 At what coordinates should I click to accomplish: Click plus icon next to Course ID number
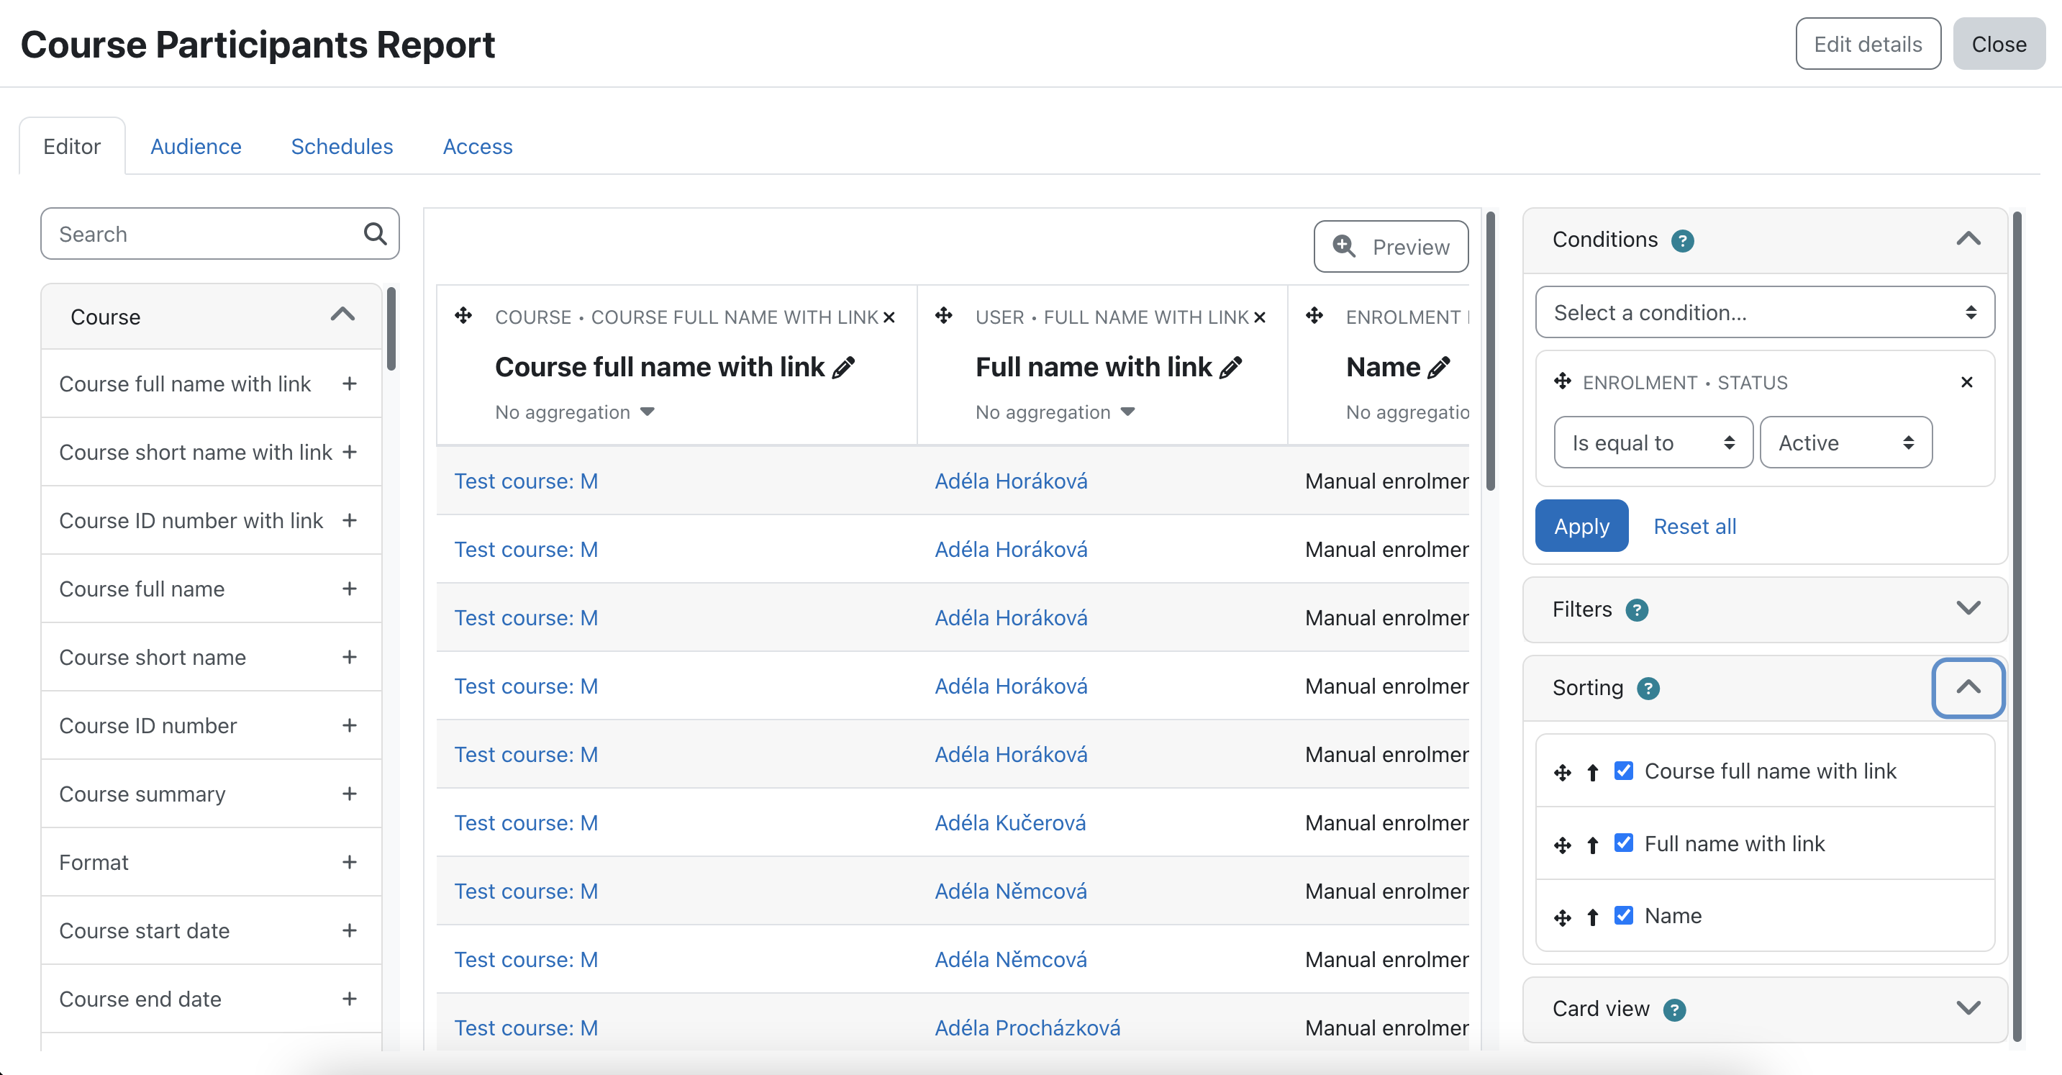[349, 725]
